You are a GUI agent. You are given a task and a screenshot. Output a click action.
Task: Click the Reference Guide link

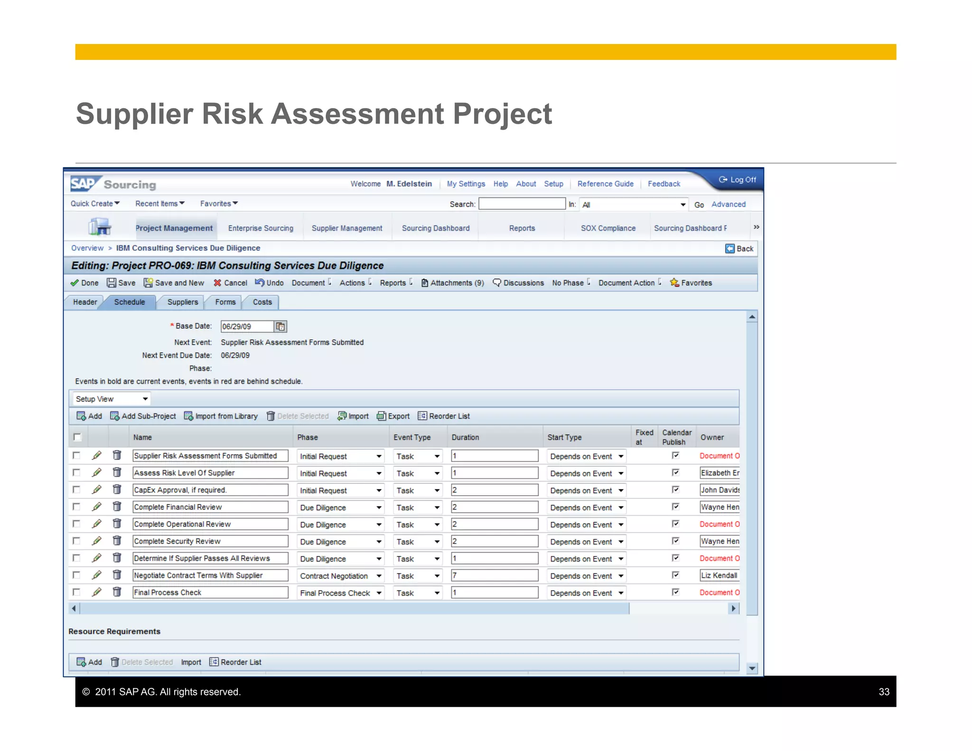click(x=605, y=184)
